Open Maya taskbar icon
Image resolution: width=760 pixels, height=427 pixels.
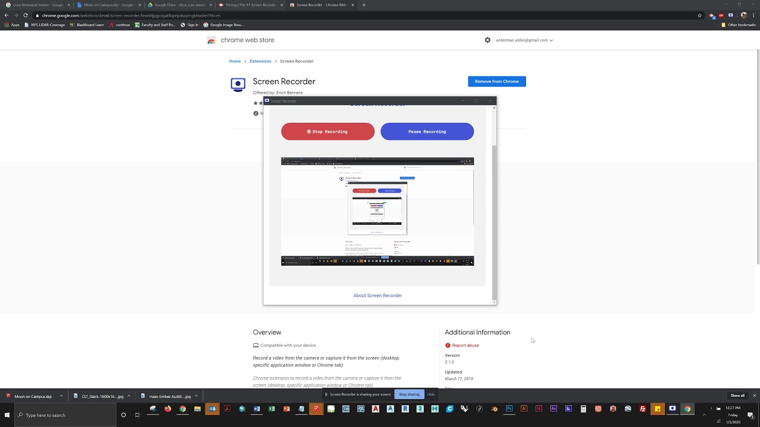point(435,409)
